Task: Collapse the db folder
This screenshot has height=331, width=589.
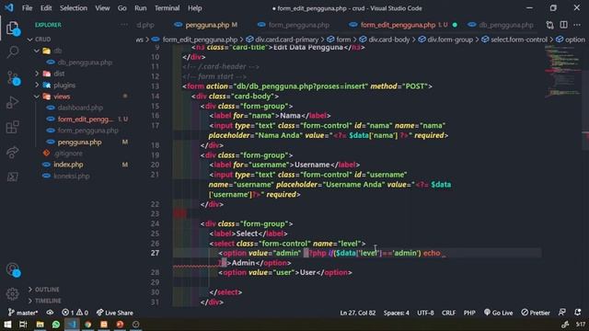Action: [x=37, y=51]
